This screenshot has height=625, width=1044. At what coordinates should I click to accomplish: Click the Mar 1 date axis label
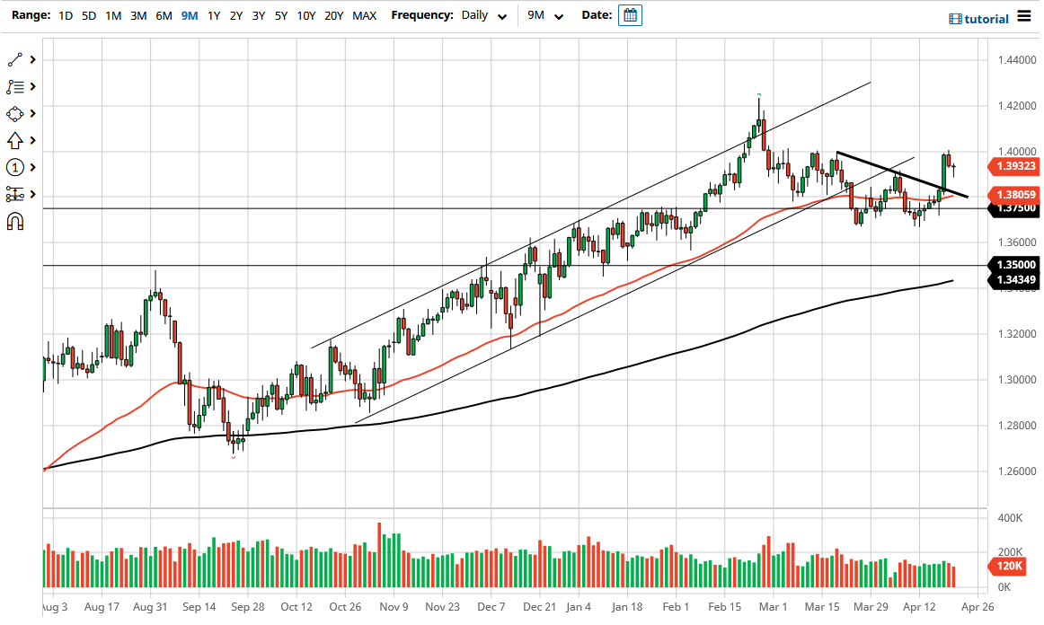click(773, 607)
